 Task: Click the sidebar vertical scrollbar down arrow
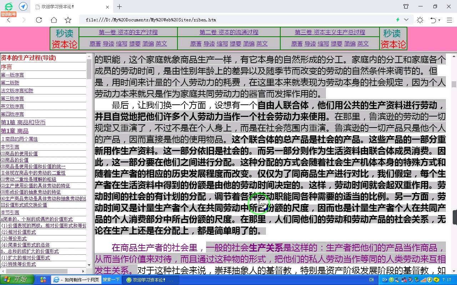tap(89, 265)
